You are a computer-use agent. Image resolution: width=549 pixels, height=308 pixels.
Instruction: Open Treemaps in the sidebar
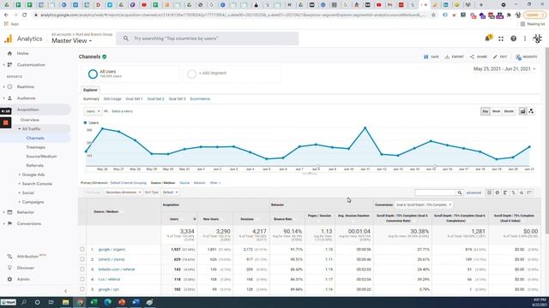pyautogui.click(x=35, y=147)
